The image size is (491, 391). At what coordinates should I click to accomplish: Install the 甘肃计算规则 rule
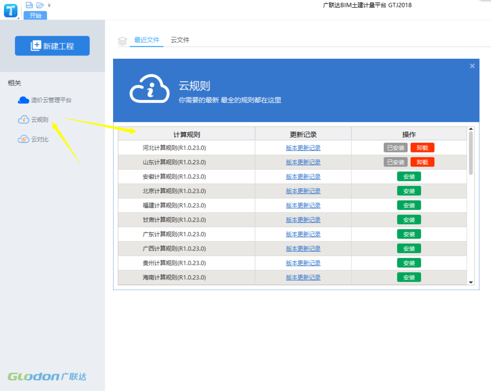[409, 220]
